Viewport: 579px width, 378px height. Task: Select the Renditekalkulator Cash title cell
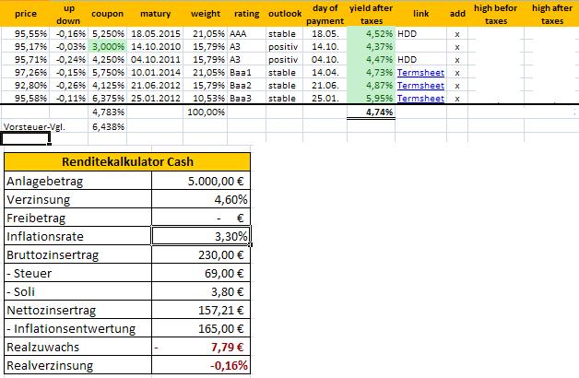(x=125, y=162)
